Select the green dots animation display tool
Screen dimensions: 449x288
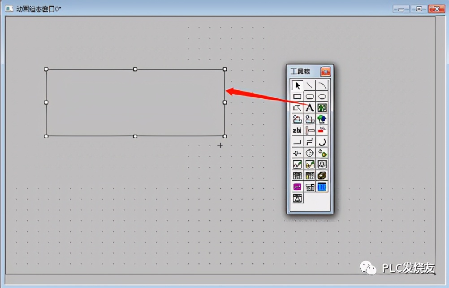click(x=322, y=153)
